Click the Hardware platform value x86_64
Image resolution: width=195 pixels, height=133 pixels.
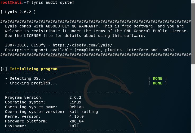tap(76, 121)
